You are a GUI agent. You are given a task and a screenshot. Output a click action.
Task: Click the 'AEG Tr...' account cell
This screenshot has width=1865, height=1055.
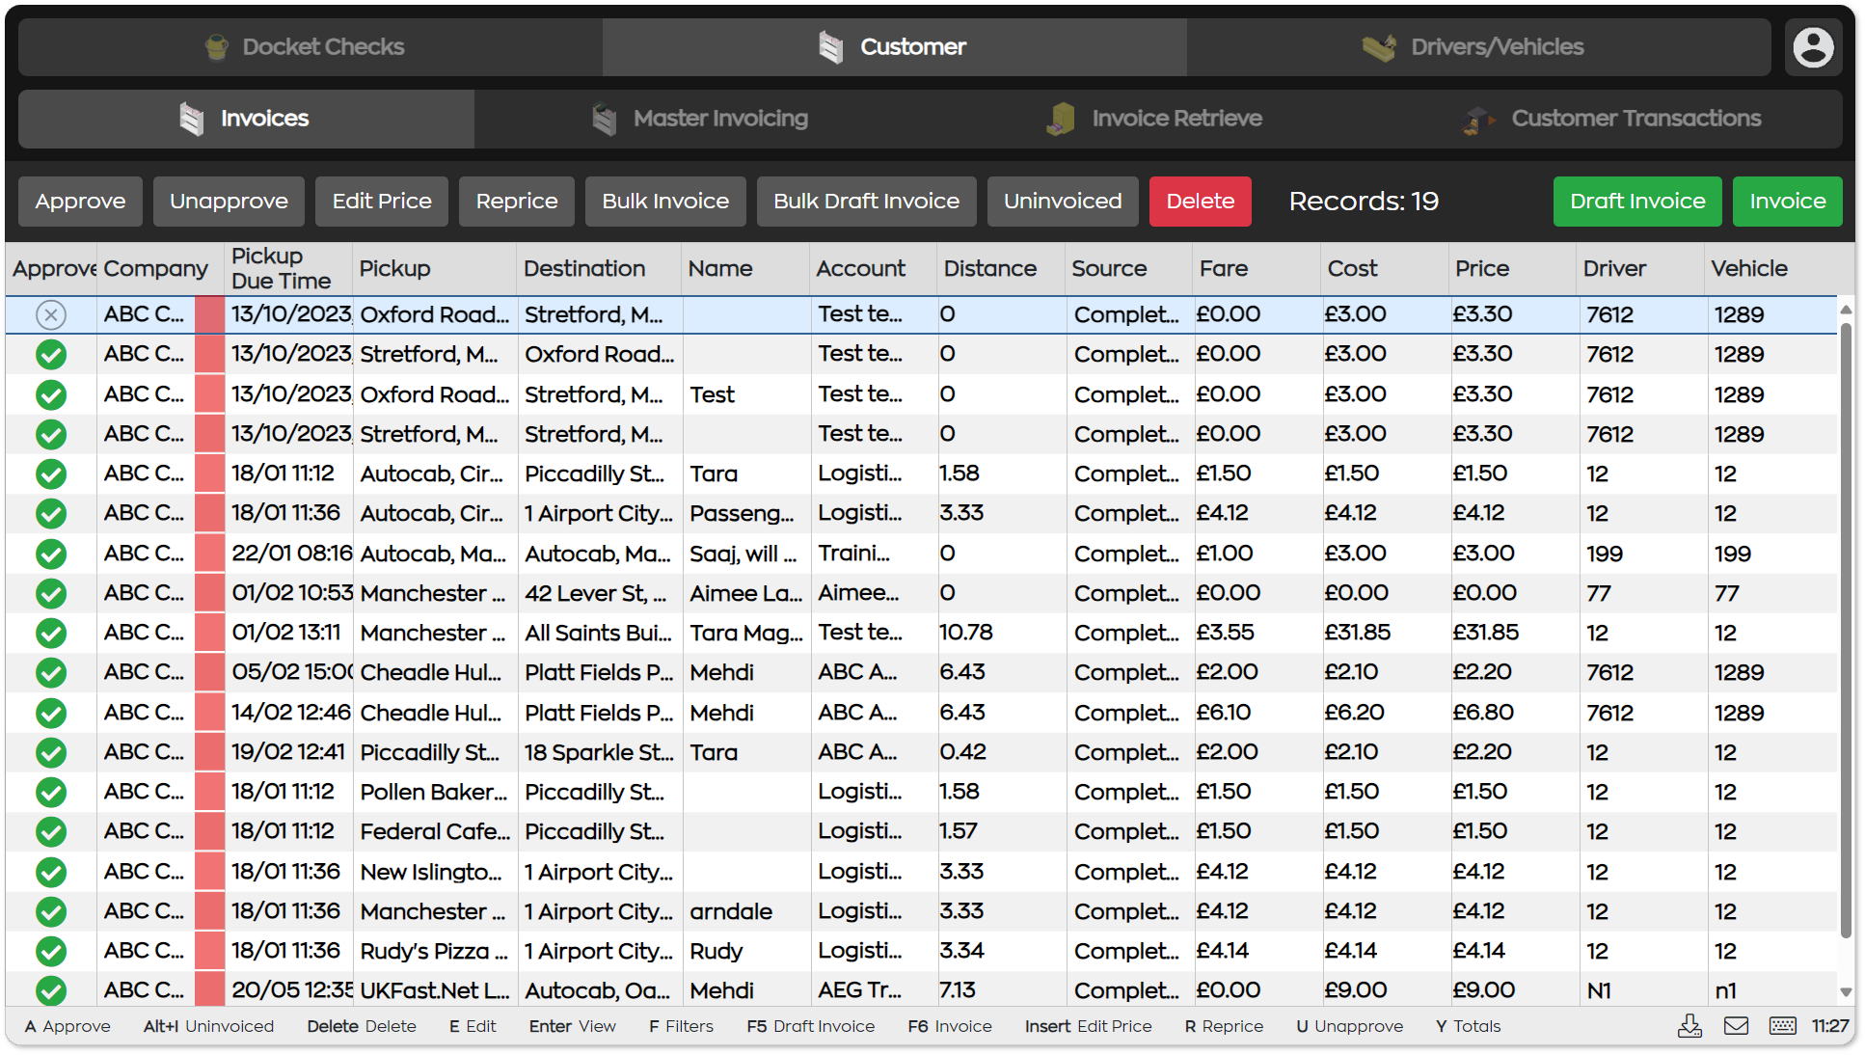point(874,989)
